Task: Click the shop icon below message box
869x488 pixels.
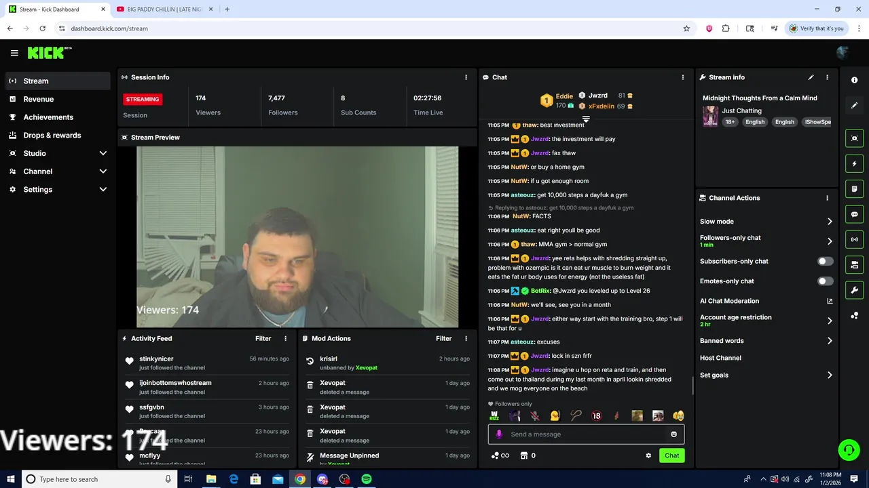Action: coord(523,455)
